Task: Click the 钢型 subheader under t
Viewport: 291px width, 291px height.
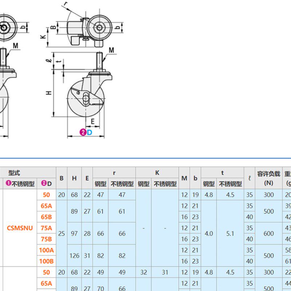Action: 208,184
